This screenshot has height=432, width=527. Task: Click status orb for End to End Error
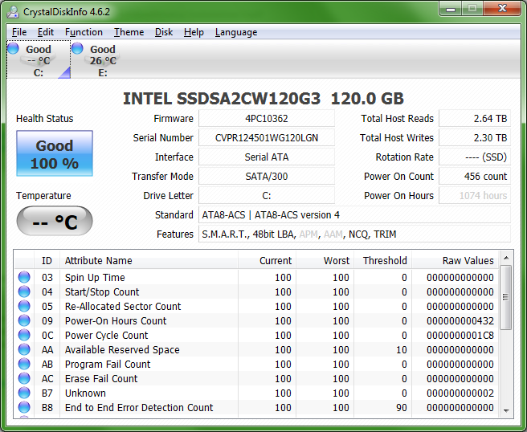pyautogui.click(x=24, y=407)
